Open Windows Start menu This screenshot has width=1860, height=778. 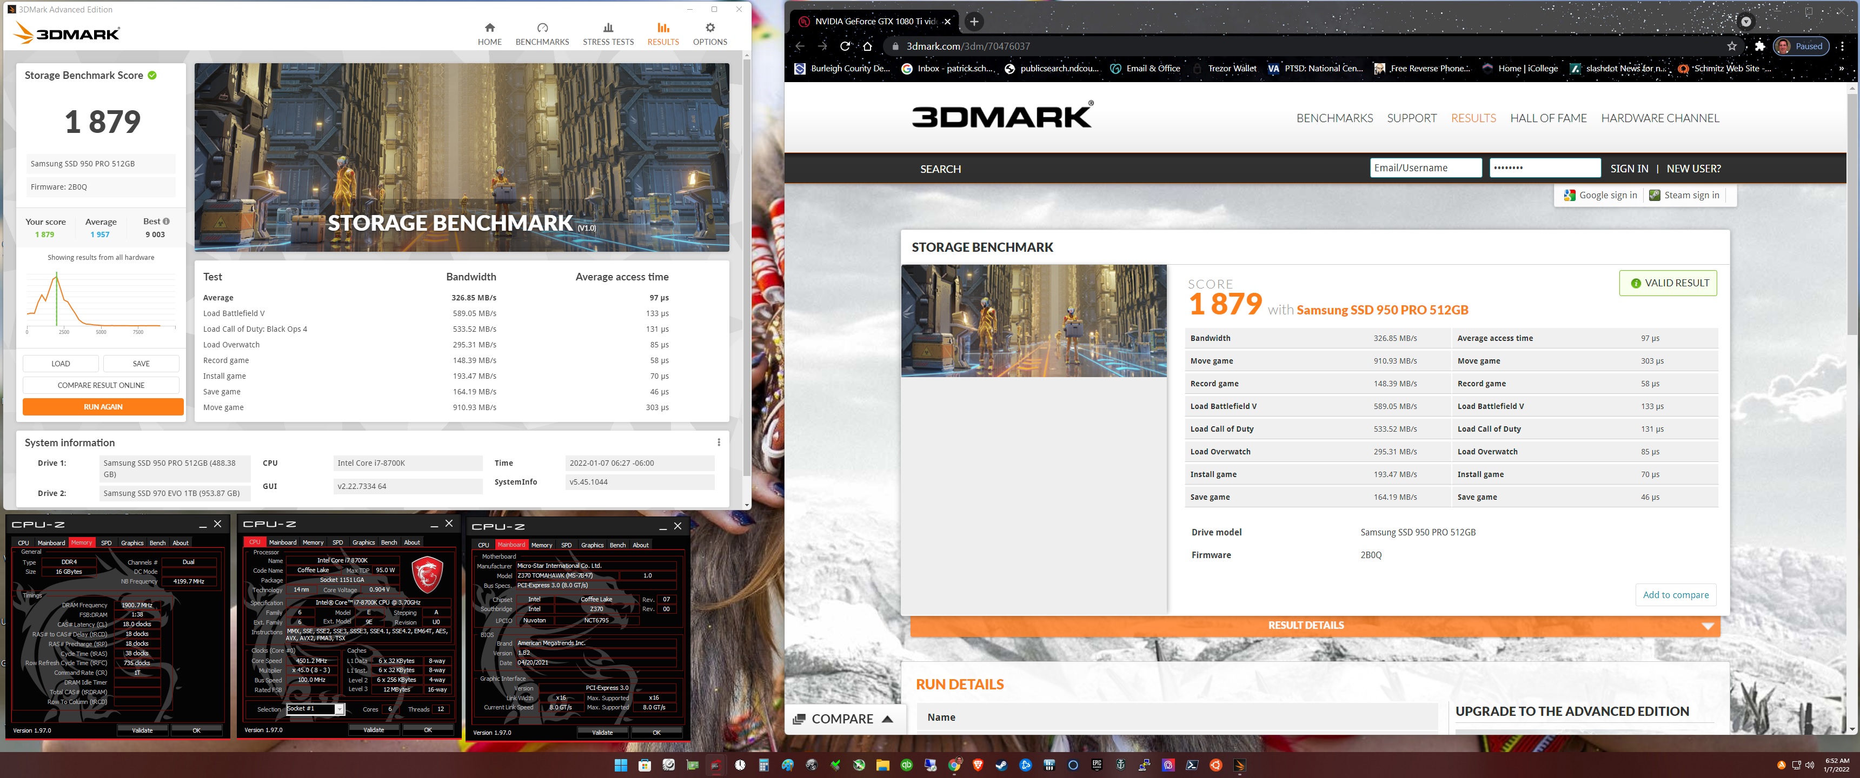[x=620, y=765]
